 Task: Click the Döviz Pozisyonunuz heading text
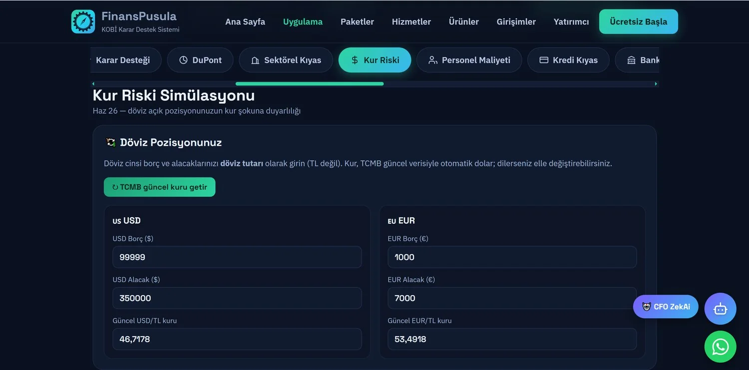[x=171, y=142]
